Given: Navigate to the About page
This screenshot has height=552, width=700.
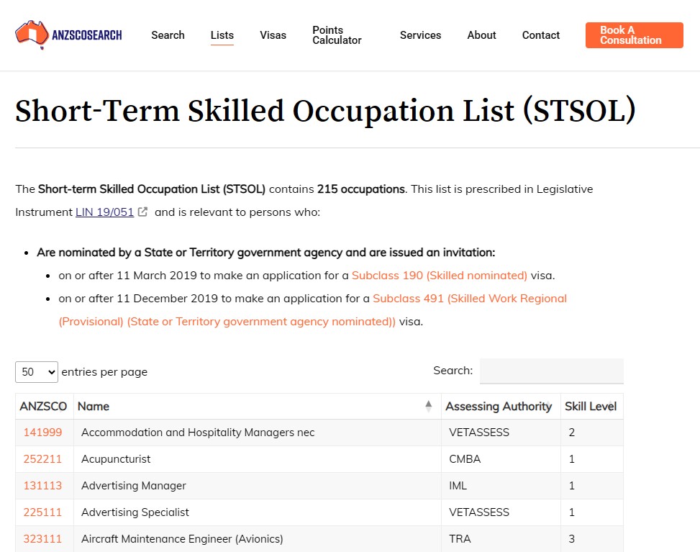Looking at the screenshot, I should coord(481,35).
